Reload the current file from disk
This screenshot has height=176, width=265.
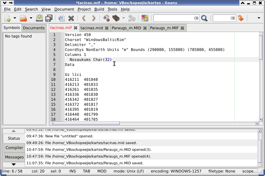click(x=61, y=18)
